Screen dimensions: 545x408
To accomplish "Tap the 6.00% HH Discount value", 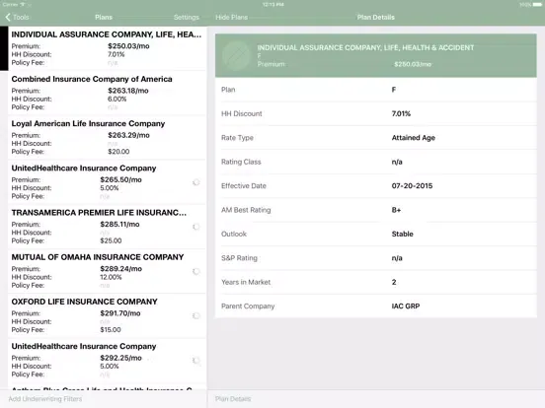I will (117, 99).
